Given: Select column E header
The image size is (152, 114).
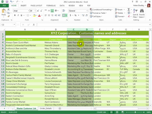Looking at the screenshot, I should coord(100,29).
